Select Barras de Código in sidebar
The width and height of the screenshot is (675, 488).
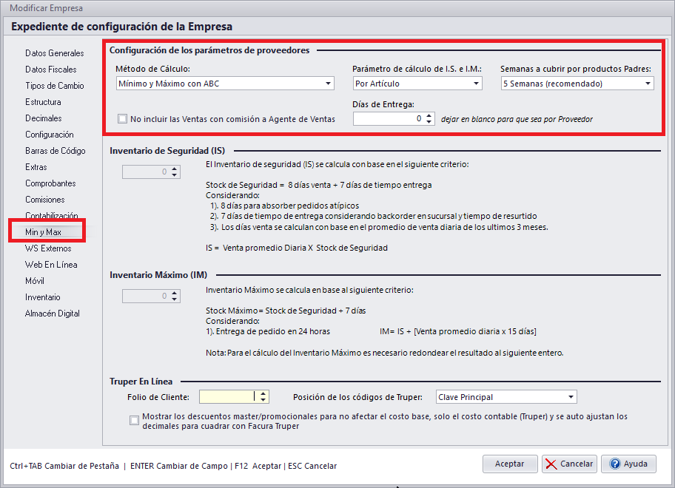click(55, 151)
